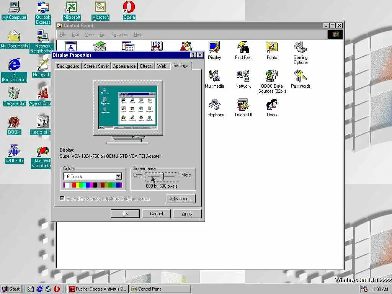Open ODBC Data Sources (32bit) icon

272,82
